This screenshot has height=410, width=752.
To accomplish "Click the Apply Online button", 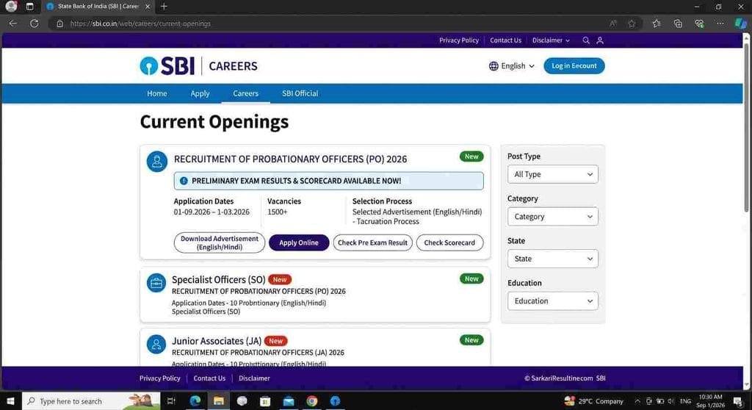I will tap(299, 242).
